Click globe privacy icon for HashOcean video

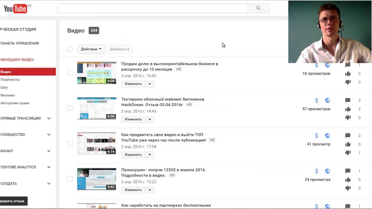coord(327,100)
